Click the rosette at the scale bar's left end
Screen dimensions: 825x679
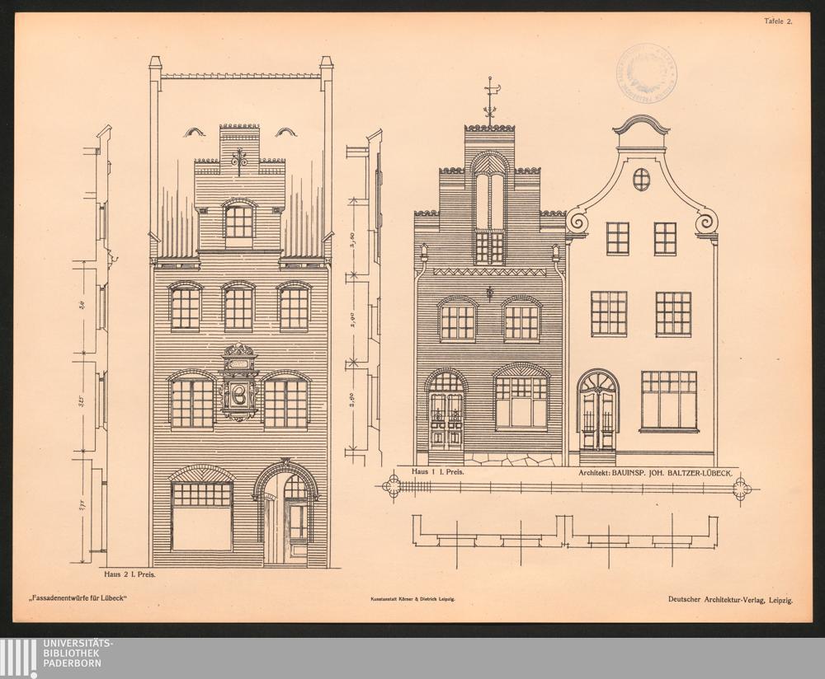(391, 488)
